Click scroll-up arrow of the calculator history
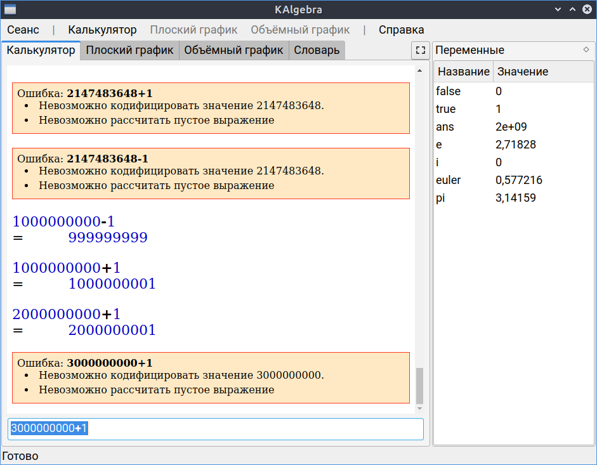The image size is (597, 465). click(419, 71)
